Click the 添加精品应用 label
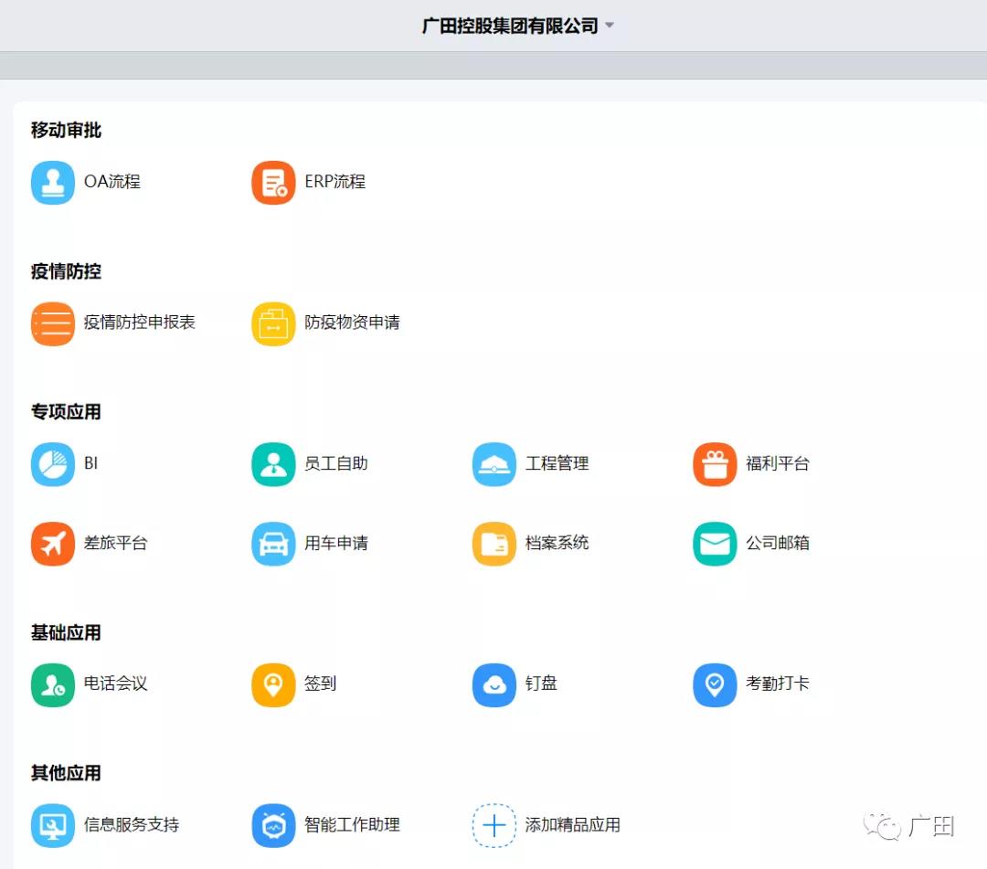987x869 pixels. tap(573, 825)
